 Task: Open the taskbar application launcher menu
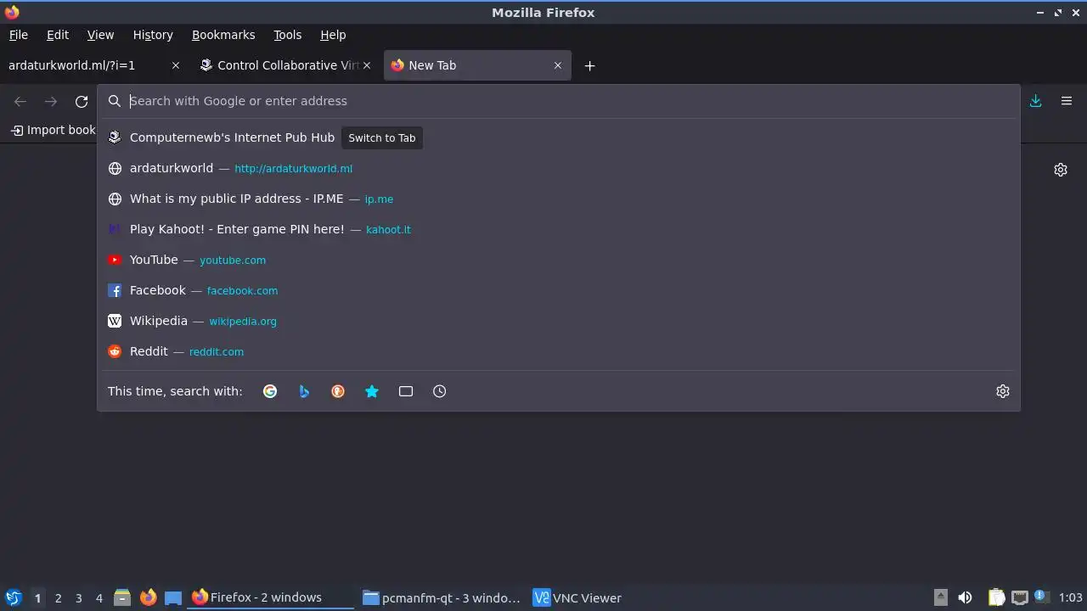pyautogui.click(x=14, y=597)
